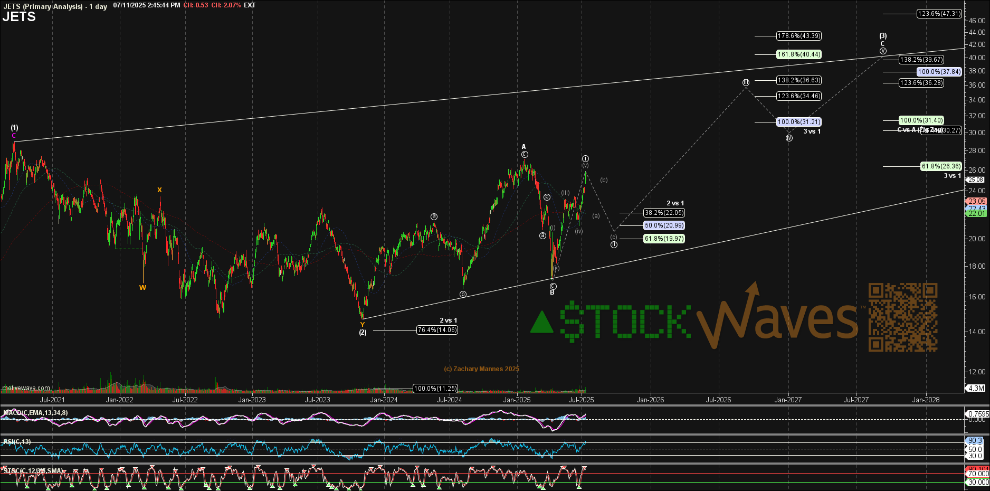Select the orange W wave label
990x491 pixels.
[x=142, y=288]
